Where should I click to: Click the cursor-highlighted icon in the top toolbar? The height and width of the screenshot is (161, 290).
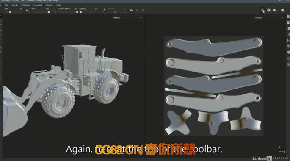click(x=262, y=10)
